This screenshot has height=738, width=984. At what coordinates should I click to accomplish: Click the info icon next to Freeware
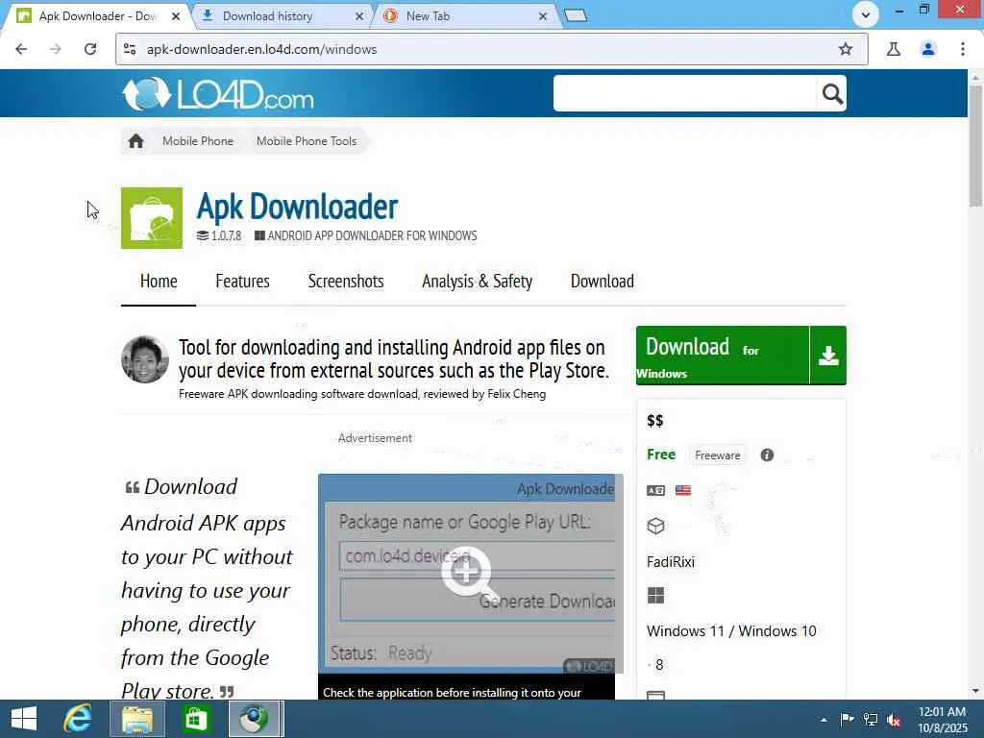pos(767,455)
